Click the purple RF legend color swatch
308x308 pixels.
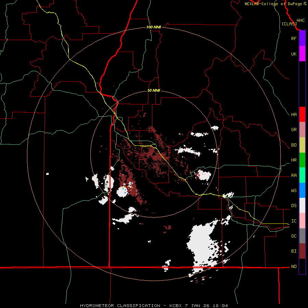coord(302,38)
